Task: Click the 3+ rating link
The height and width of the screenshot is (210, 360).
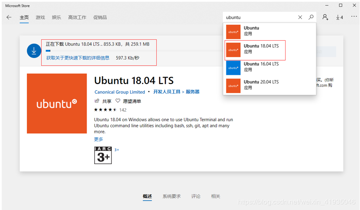Action: click(117, 150)
